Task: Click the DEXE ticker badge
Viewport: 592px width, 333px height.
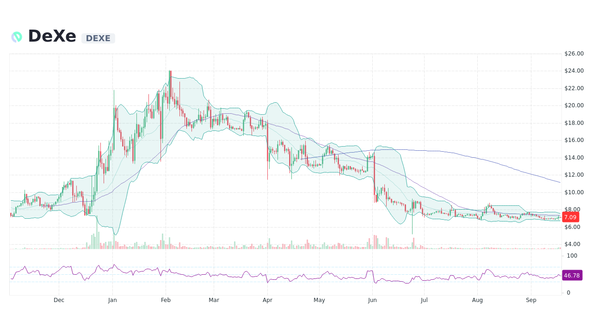Action: click(98, 38)
